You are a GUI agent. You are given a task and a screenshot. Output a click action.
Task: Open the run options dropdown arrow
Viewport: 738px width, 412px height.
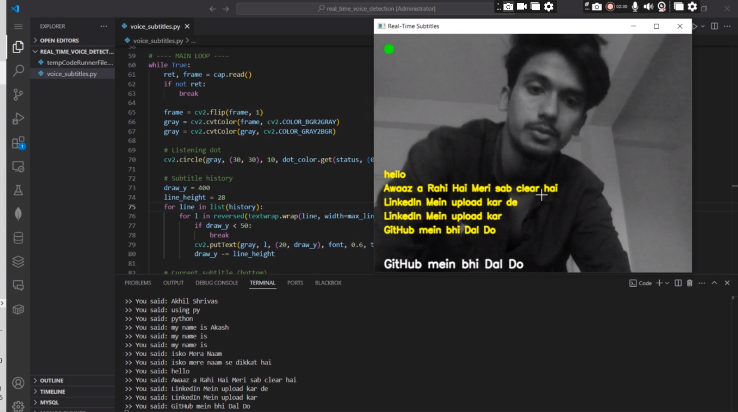click(703, 26)
